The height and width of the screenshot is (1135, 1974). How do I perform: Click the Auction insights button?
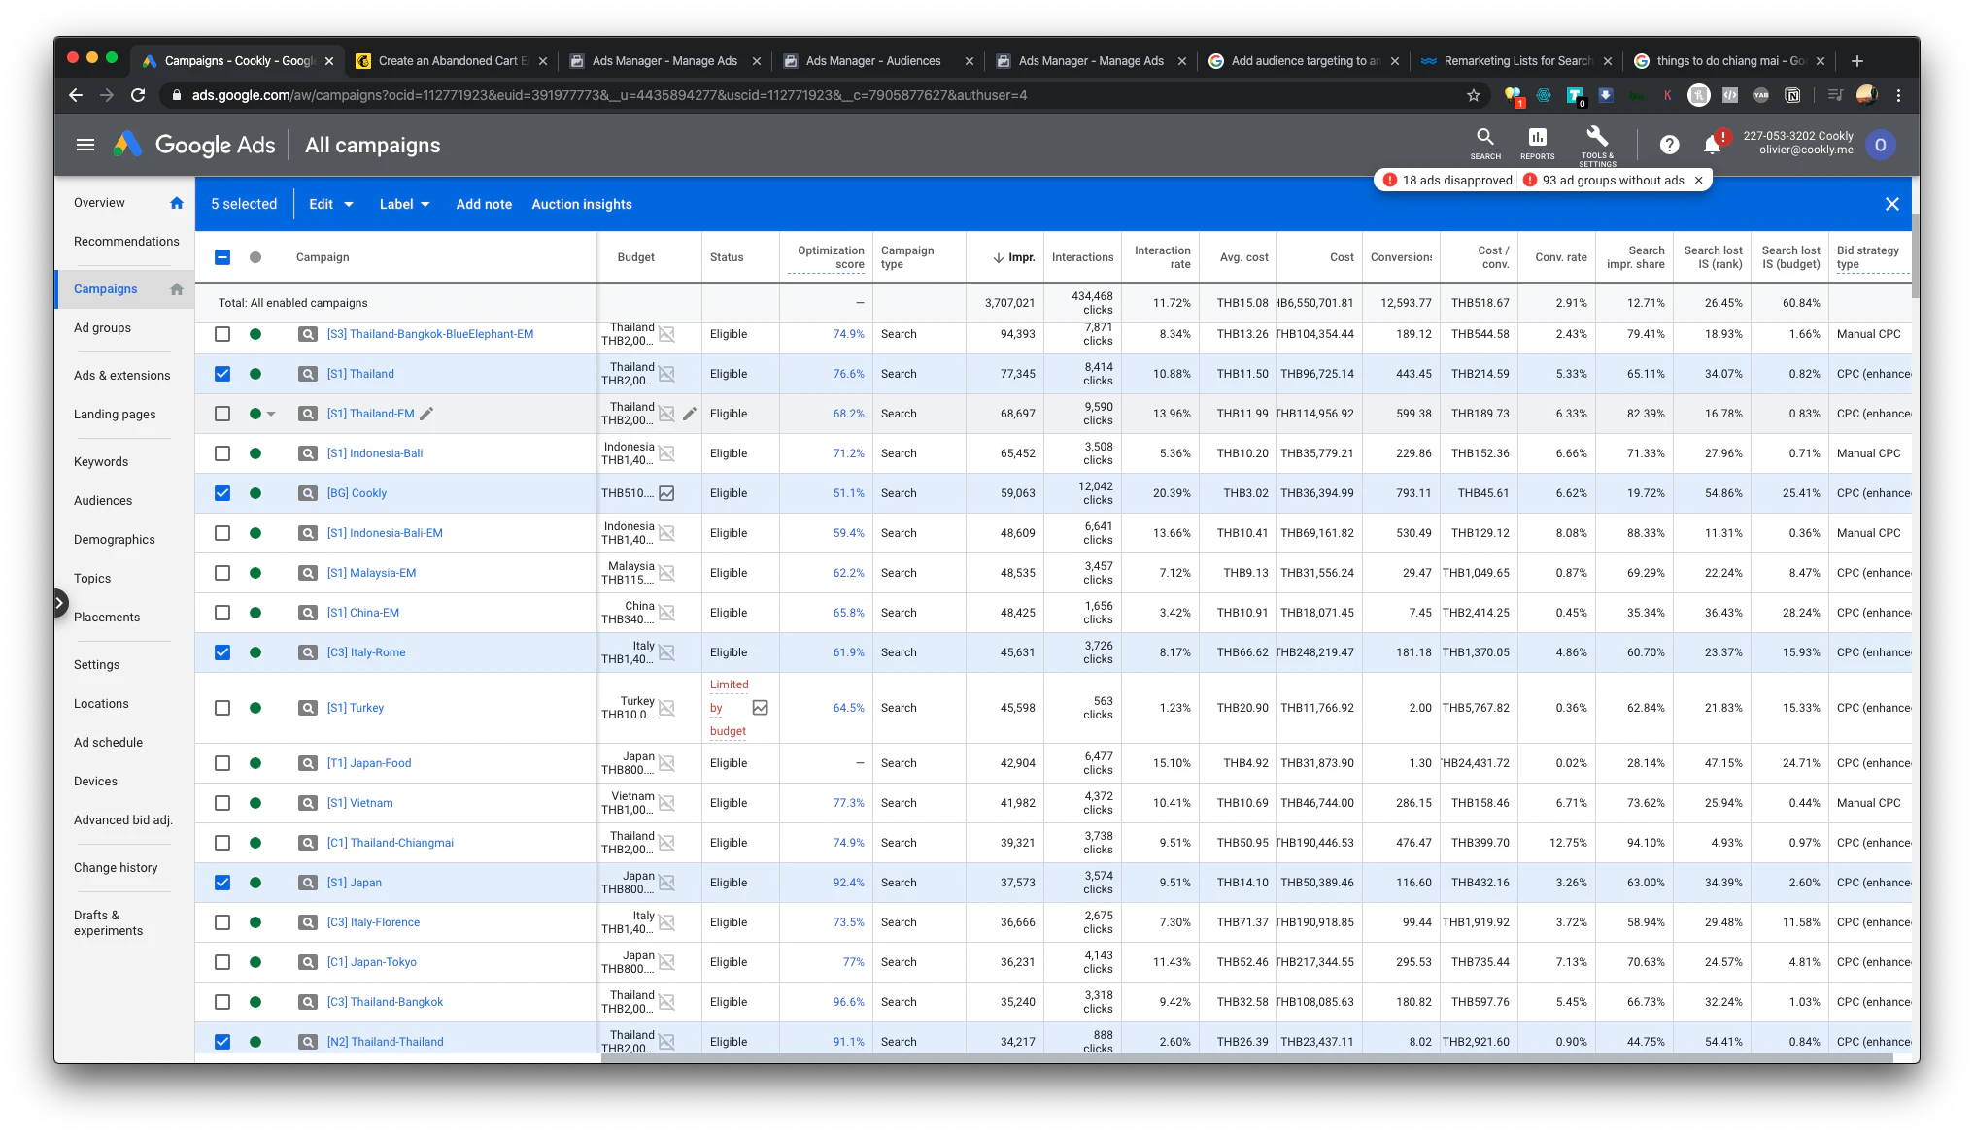pos(581,204)
